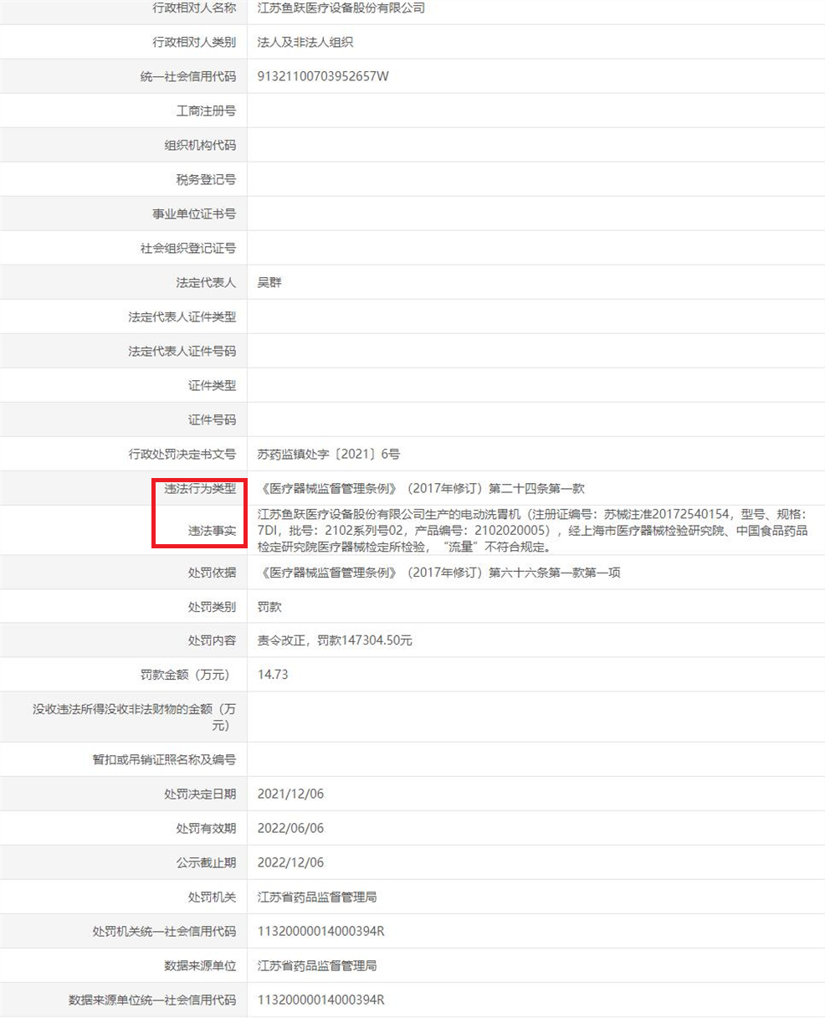Select the label 事业单位证书号

[194, 213]
